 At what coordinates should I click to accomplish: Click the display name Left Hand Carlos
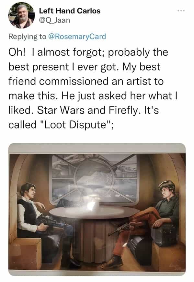click(x=70, y=11)
